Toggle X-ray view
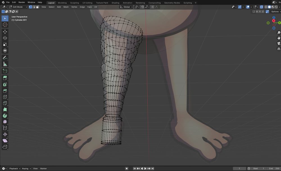The width and height of the screenshot is (281, 171). pyautogui.click(x=261, y=7)
